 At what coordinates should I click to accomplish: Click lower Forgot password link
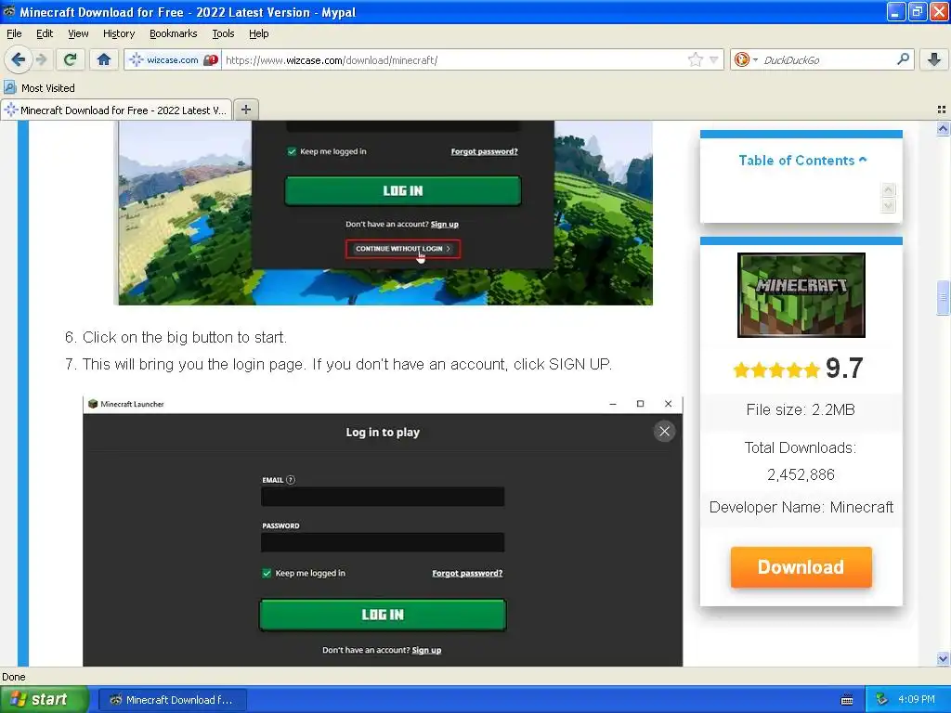click(467, 573)
